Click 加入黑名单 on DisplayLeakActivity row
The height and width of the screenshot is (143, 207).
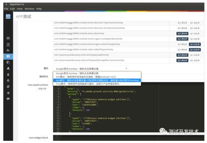point(182,55)
